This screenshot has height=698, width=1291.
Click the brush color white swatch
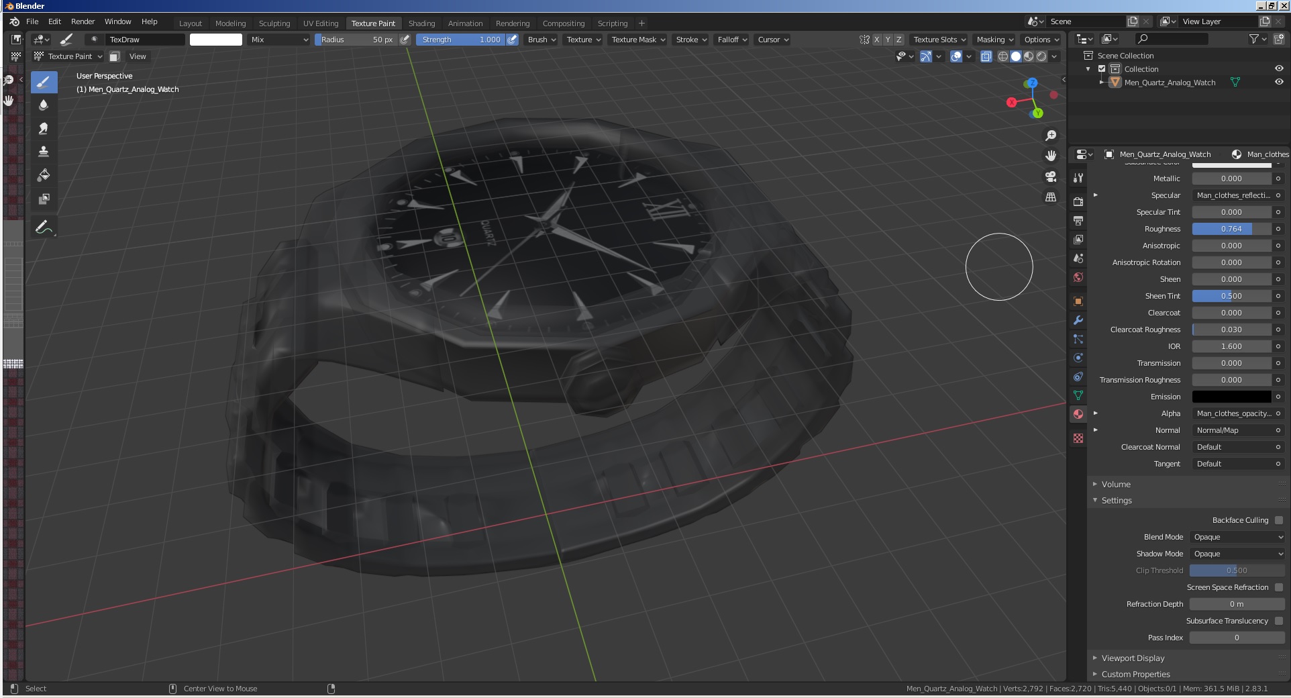click(x=216, y=40)
